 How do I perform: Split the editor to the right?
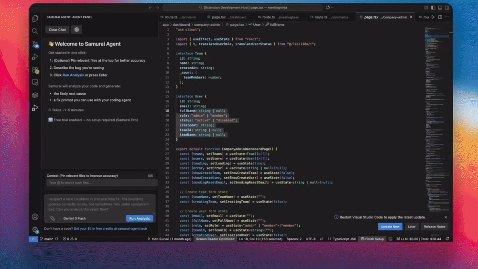click(440, 17)
